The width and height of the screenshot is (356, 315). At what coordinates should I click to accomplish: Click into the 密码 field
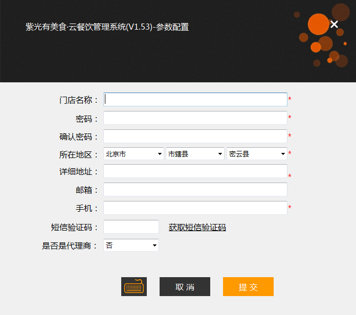195,118
